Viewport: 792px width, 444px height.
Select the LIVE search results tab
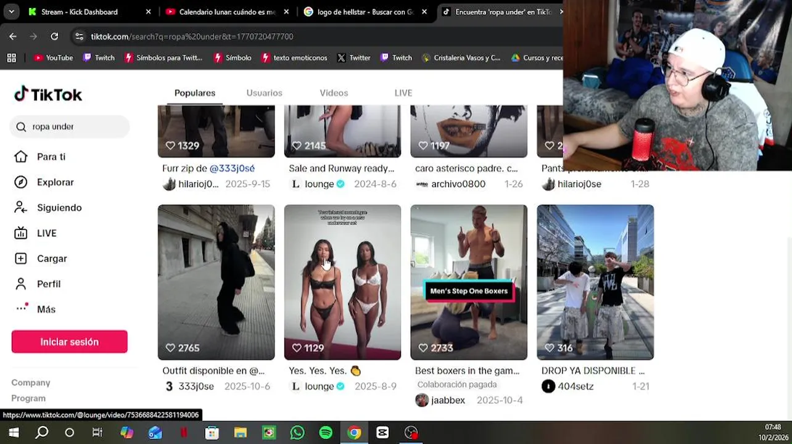pyautogui.click(x=403, y=92)
